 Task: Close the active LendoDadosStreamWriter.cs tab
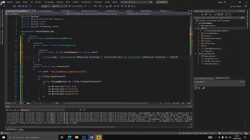pos(35,11)
